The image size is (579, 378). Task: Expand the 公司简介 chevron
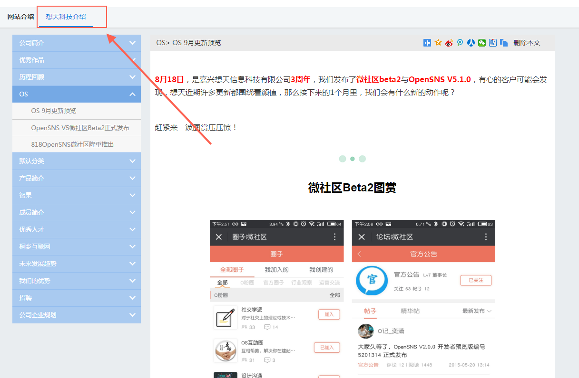(x=132, y=43)
